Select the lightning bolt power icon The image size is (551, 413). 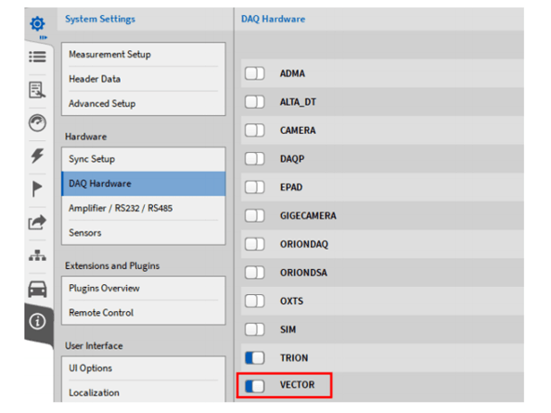[x=37, y=156]
